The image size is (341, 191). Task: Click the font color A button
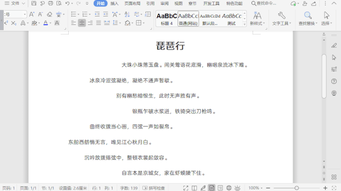click(x=46, y=23)
